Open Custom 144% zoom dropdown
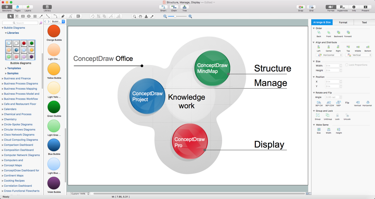This screenshot has width=375, height=199. [x=79, y=194]
